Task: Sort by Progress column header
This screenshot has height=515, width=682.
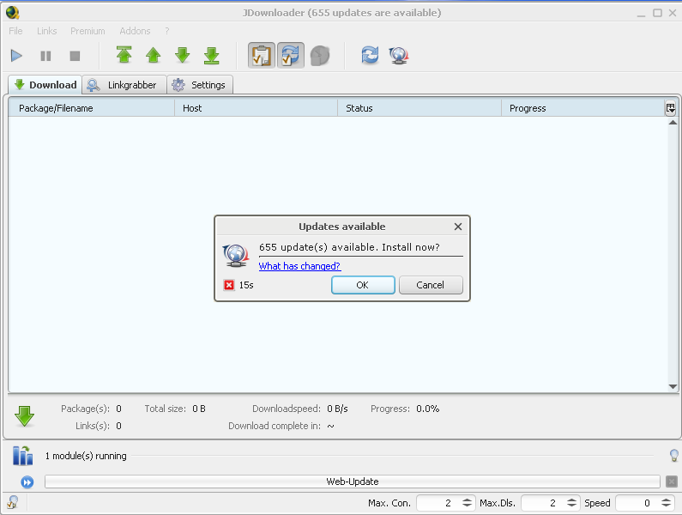Action: 582,108
